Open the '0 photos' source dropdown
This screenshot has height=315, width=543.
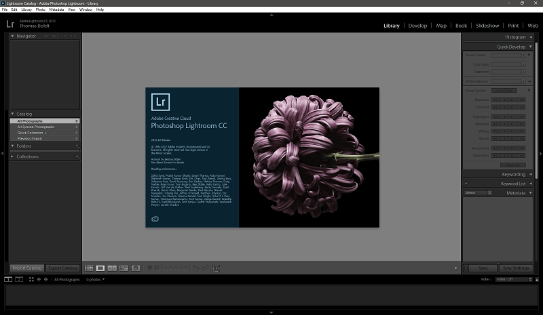(95, 279)
